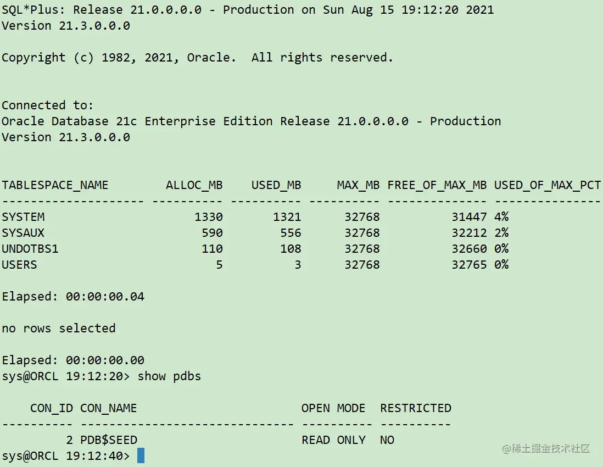Select the USED_OF_MAX_PCT column header
This screenshot has height=467, width=603.
click(x=547, y=185)
